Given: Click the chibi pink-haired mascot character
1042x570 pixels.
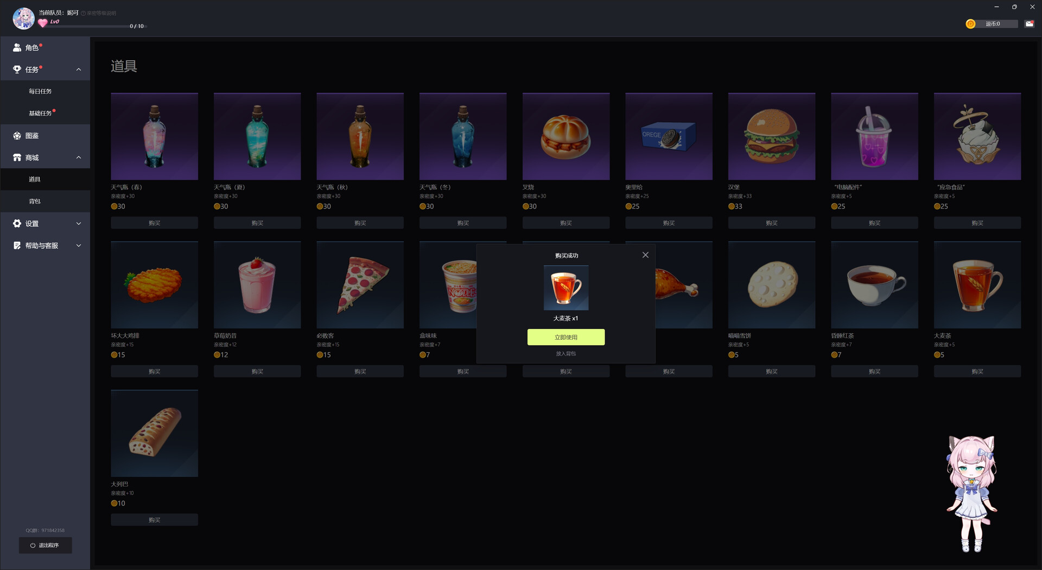Looking at the screenshot, I should point(972,494).
